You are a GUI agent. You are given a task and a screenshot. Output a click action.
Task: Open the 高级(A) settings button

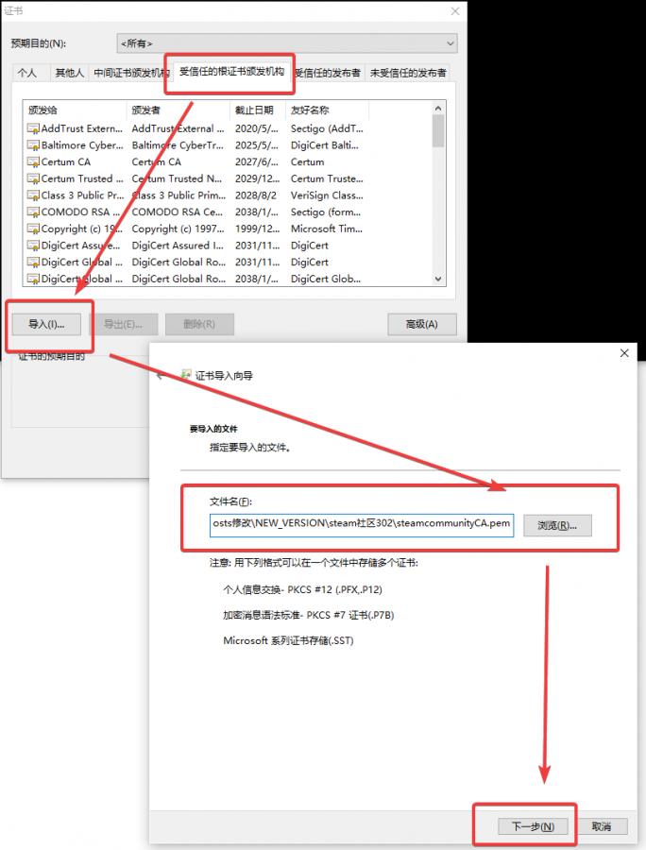point(421,324)
